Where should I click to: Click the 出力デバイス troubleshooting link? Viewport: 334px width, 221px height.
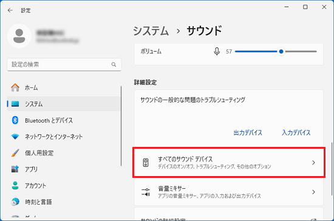tap(248, 132)
